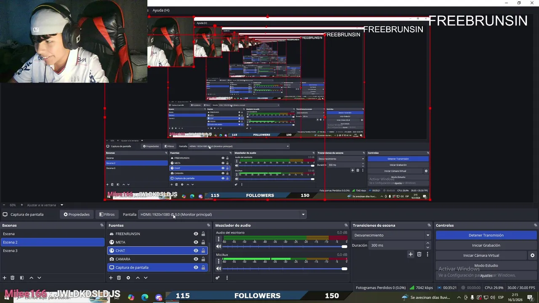Screen dimensions: 539x303
Task: Move the selected source down
Action: 146,278
